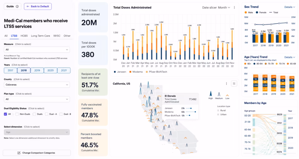
Task: Click Change Comparison Categories edit icon
Action: (x=19, y=153)
